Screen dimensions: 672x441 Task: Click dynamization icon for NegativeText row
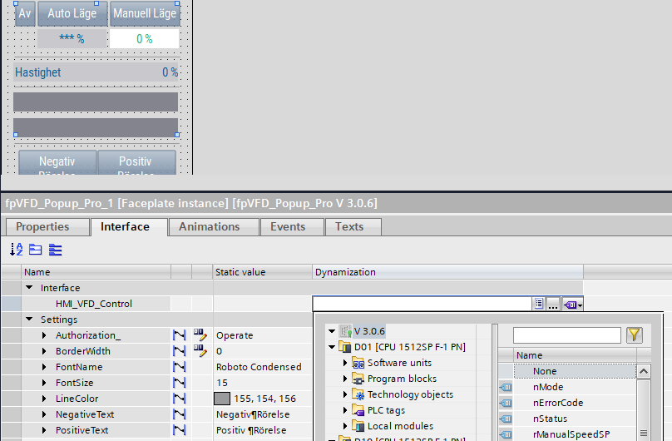pos(179,414)
